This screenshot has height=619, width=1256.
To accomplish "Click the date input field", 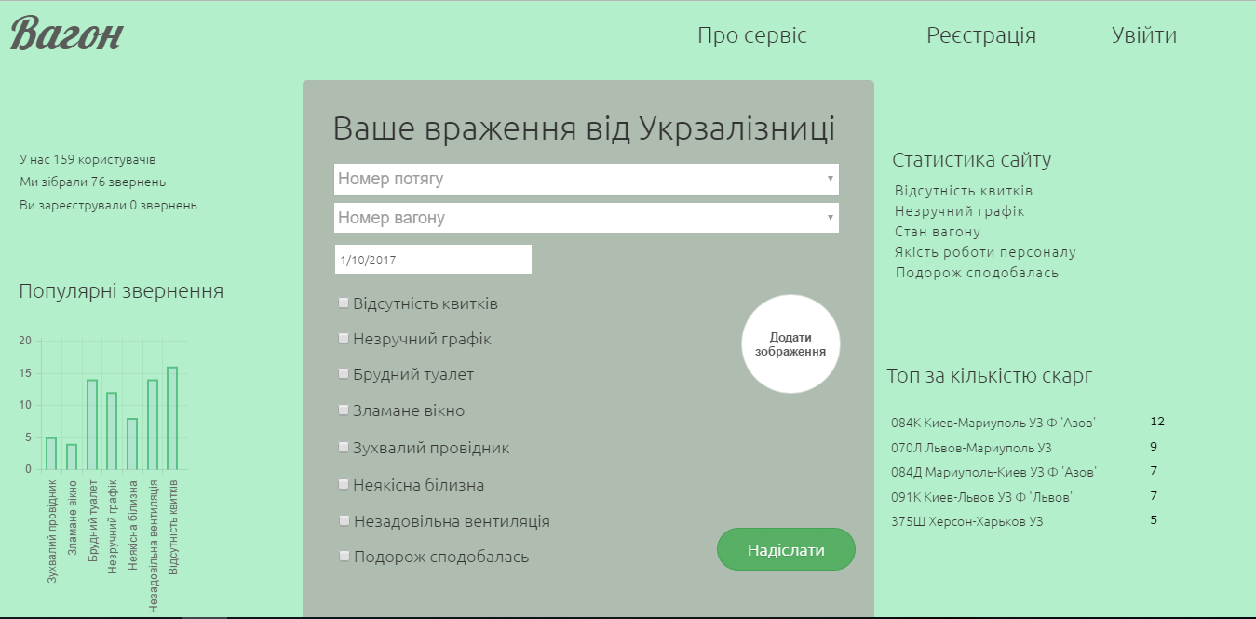I will pos(433,260).
